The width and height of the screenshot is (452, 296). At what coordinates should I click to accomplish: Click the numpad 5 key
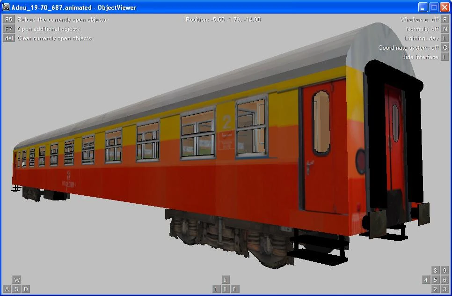(435, 280)
